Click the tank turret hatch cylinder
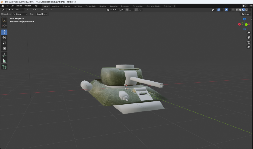 pyautogui.click(x=125, y=66)
